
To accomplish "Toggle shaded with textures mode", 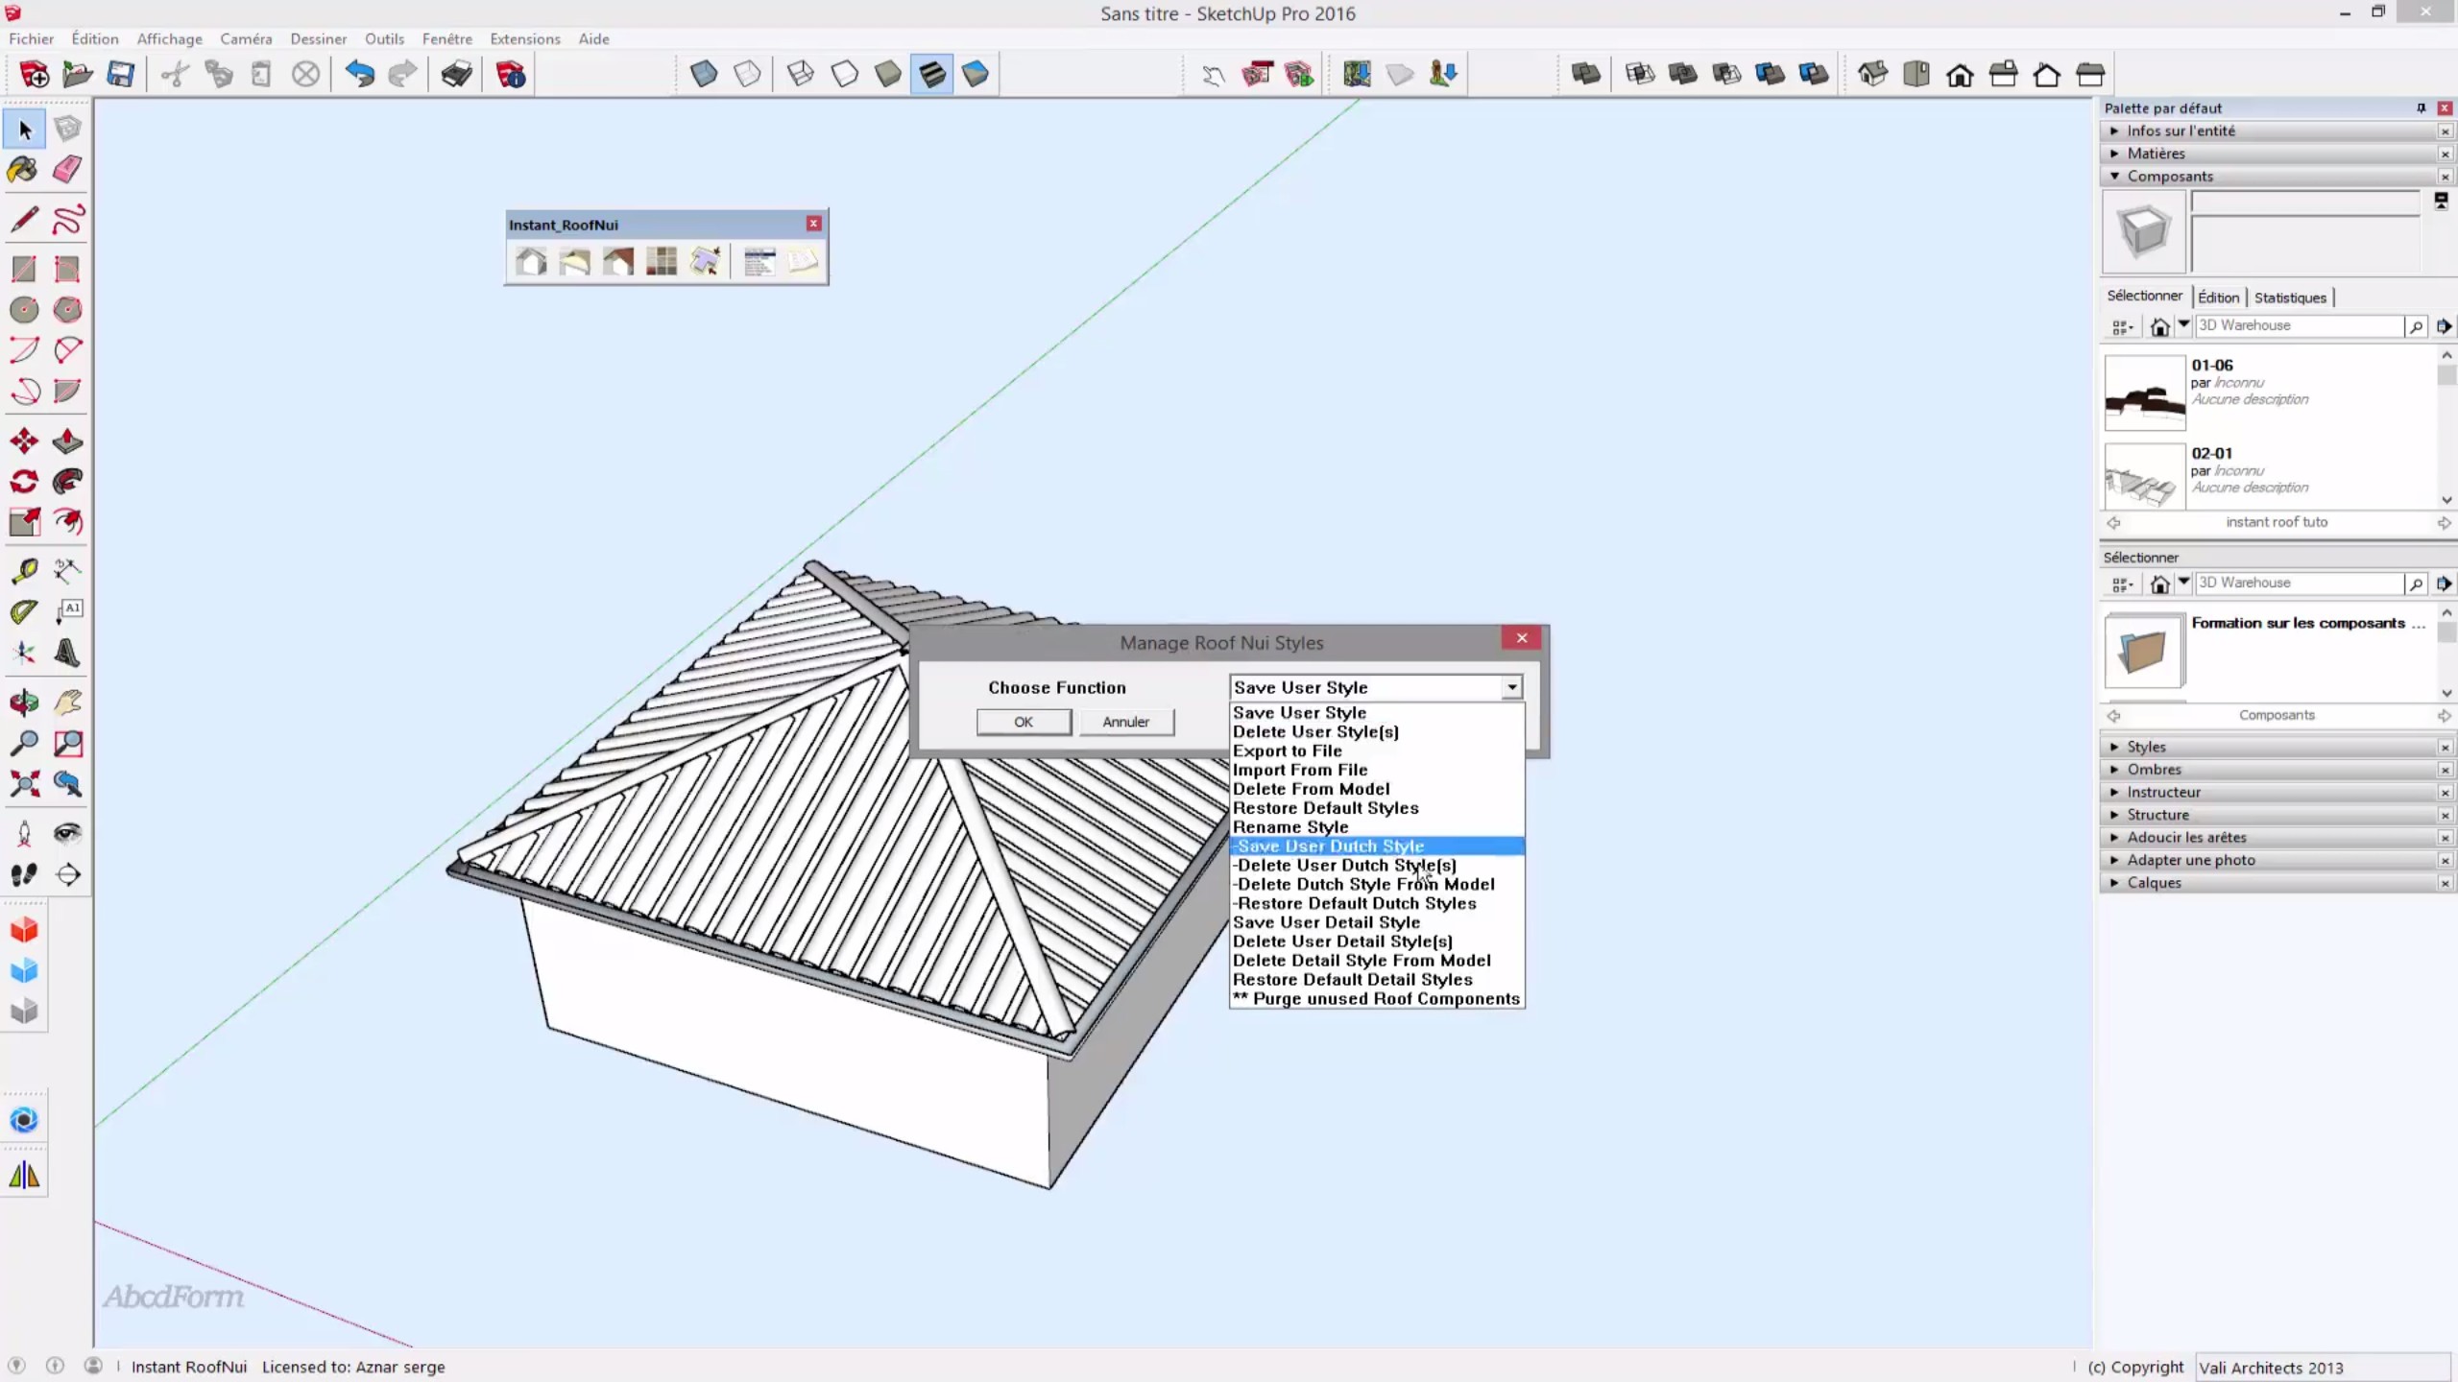I will pos(932,73).
